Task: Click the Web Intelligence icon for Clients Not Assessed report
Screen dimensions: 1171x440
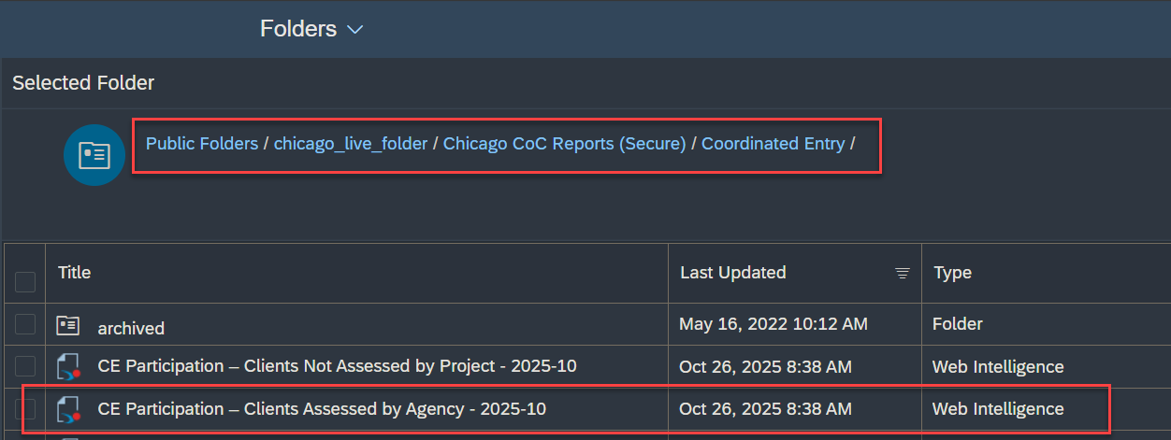Action: coord(68,367)
